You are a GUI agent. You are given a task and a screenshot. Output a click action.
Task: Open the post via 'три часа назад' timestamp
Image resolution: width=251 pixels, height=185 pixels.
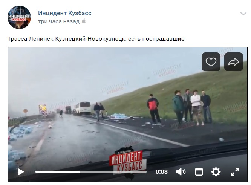click(x=59, y=21)
